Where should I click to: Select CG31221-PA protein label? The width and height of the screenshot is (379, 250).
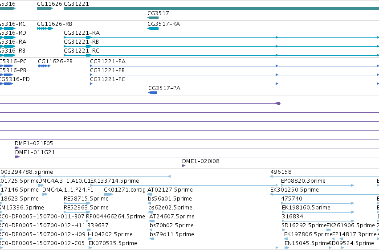point(108,61)
